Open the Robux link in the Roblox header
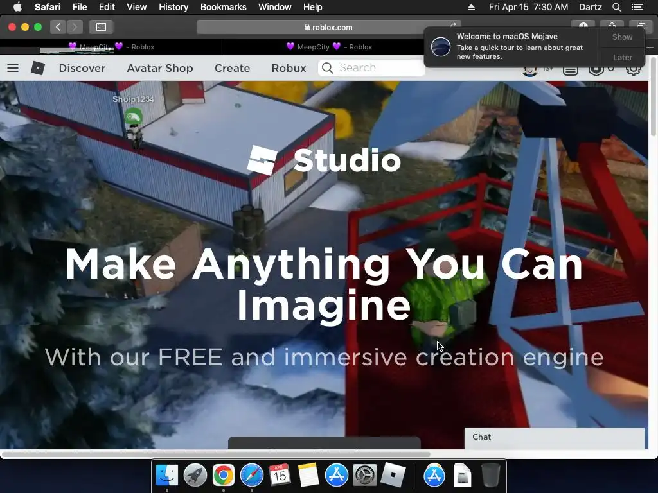Screen dimensions: 658x493 click(x=289, y=68)
